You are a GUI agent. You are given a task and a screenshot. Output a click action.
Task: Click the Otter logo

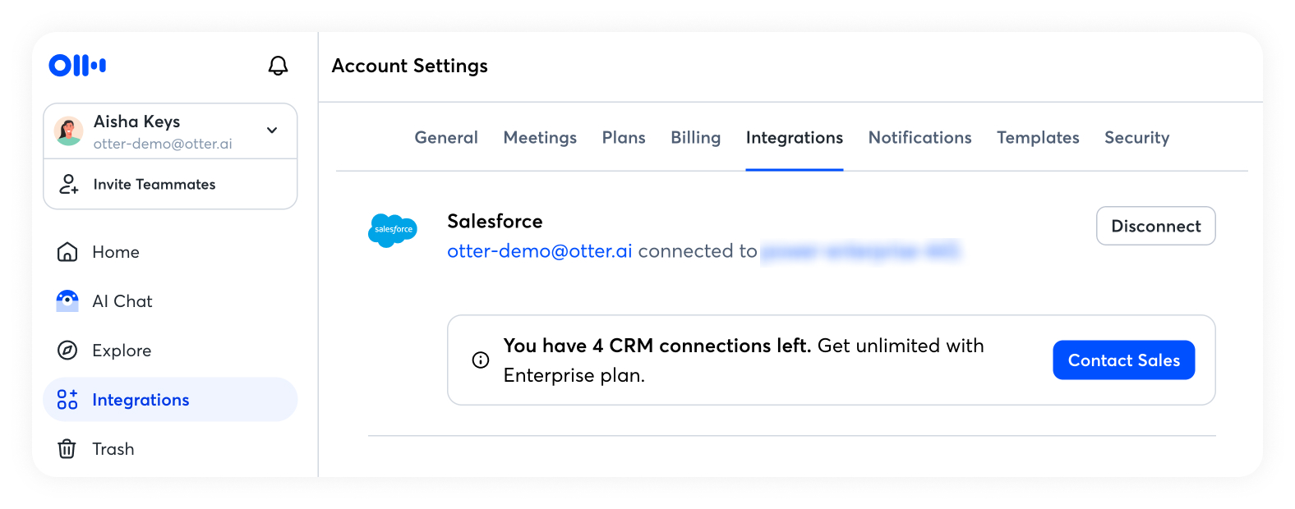77,66
